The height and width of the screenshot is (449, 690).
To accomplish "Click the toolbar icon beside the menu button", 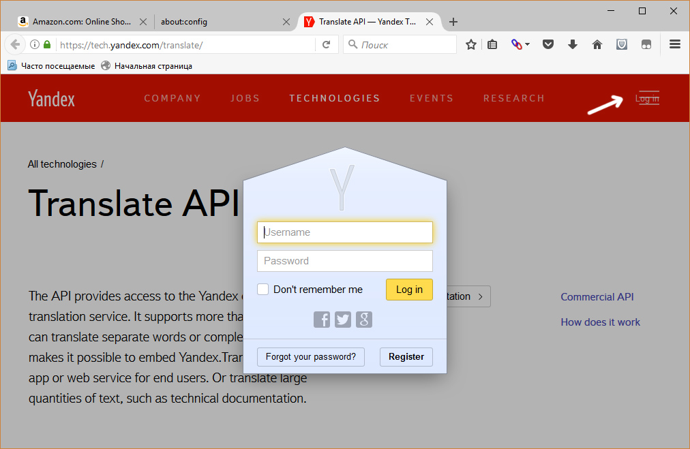I will coord(646,44).
